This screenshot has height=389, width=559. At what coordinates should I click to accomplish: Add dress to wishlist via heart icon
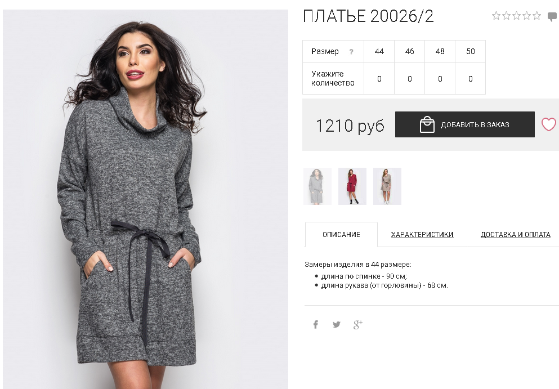[x=549, y=124]
